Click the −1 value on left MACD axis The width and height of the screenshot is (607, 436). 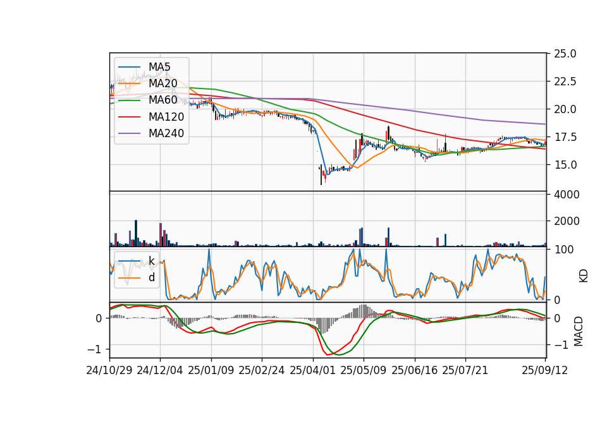95,349
